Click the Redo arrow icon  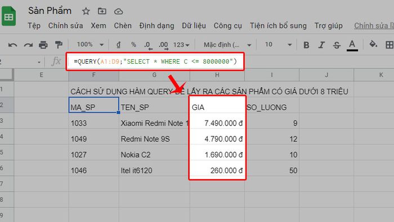tap(28, 45)
